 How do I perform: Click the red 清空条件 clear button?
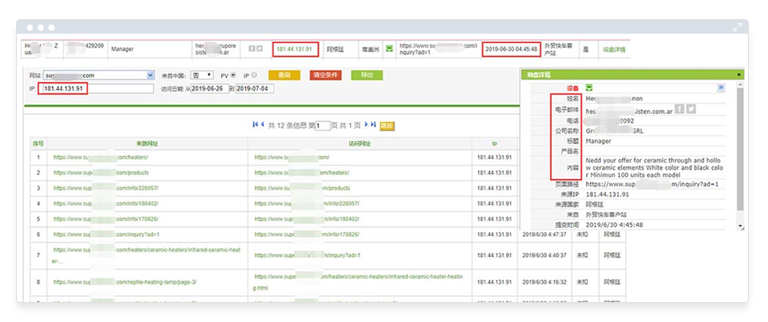pyautogui.click(x=326, y=75)
